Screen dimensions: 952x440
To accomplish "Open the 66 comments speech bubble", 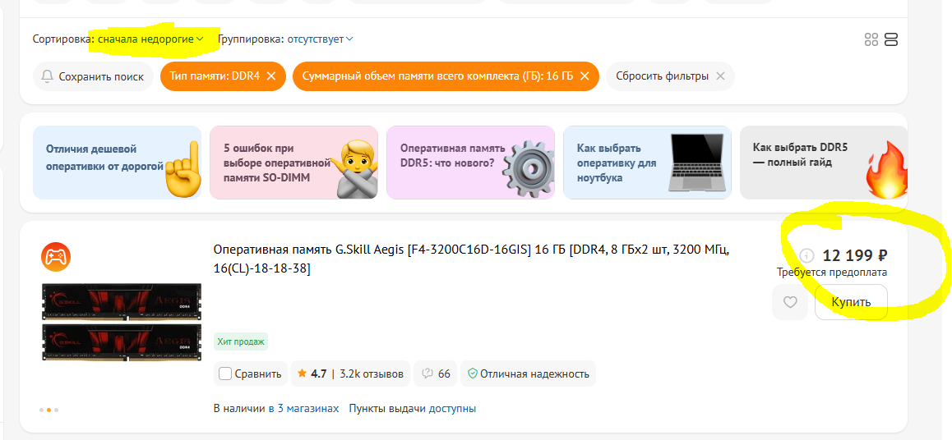I will [436, 374].
